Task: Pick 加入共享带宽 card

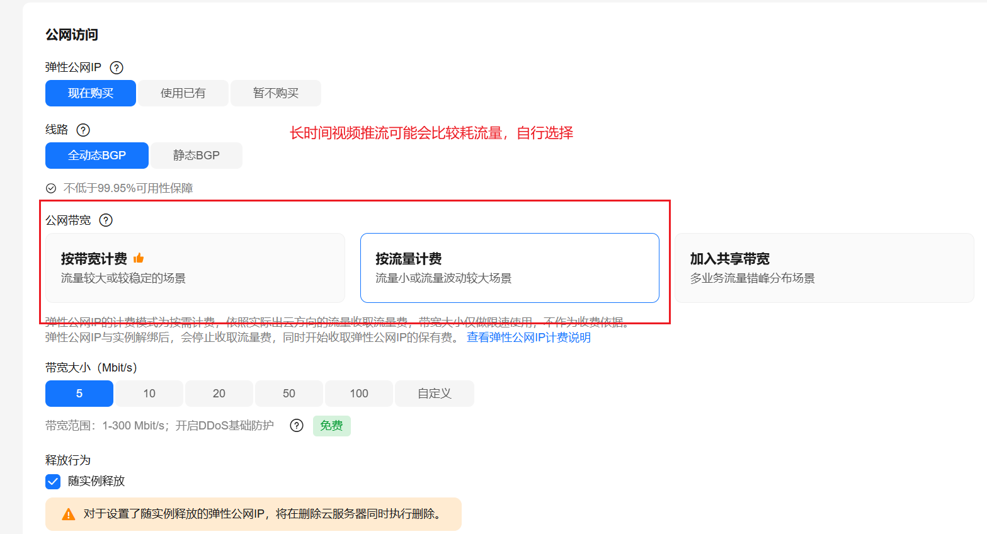Action: (x=824, y=268)
